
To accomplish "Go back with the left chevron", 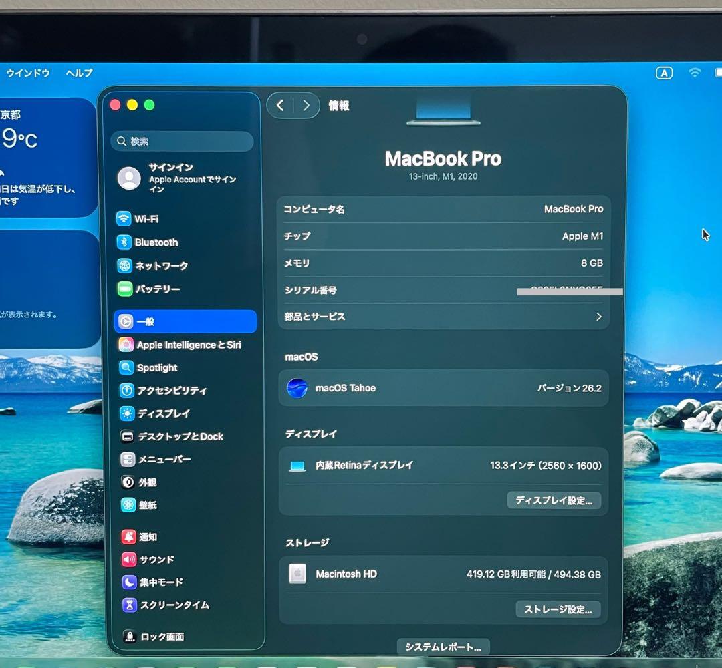I will tap(280, 106).
